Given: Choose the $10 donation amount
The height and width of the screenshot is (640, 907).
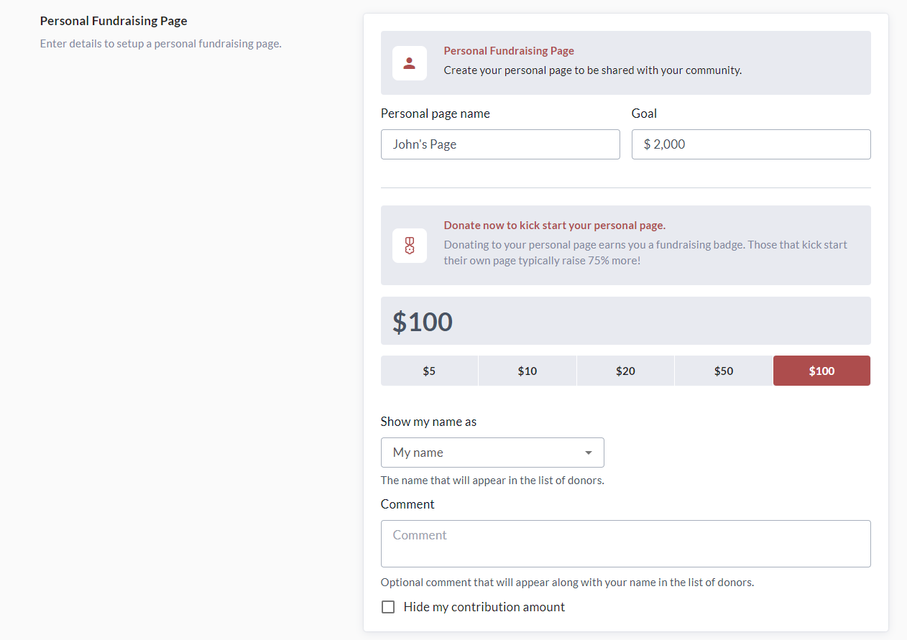Looking at the screenshot, I should 528,371.
